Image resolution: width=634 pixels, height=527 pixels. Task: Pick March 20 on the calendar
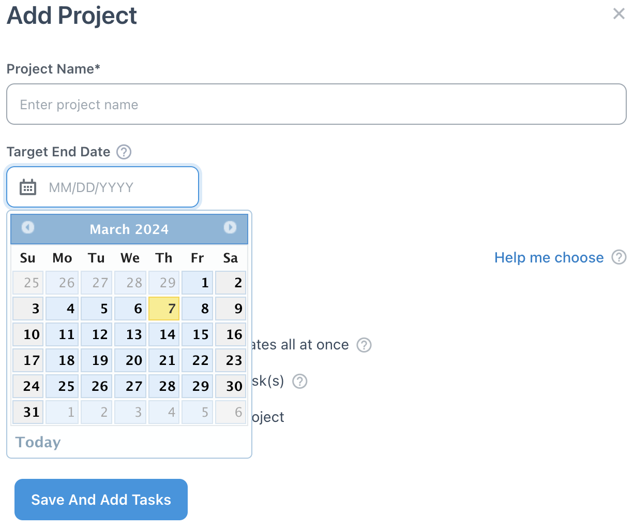tap(130, 360)
